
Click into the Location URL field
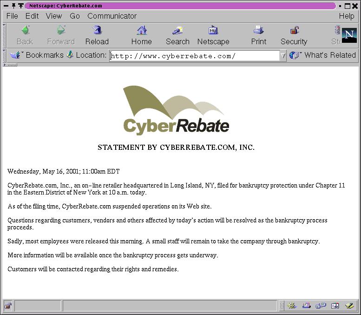point(194,56)
